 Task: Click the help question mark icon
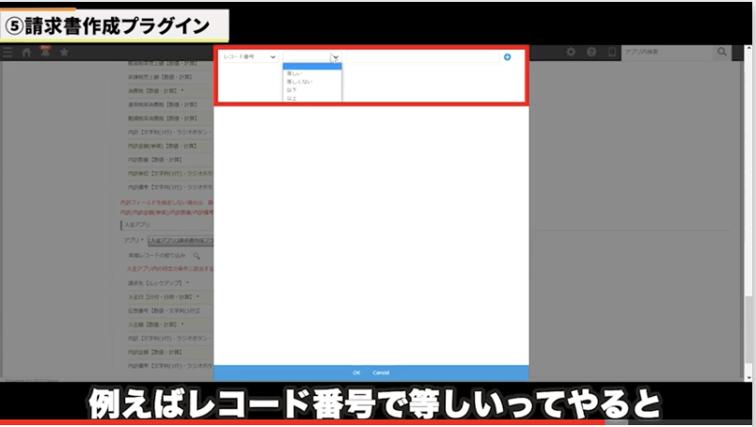[591, 53]
